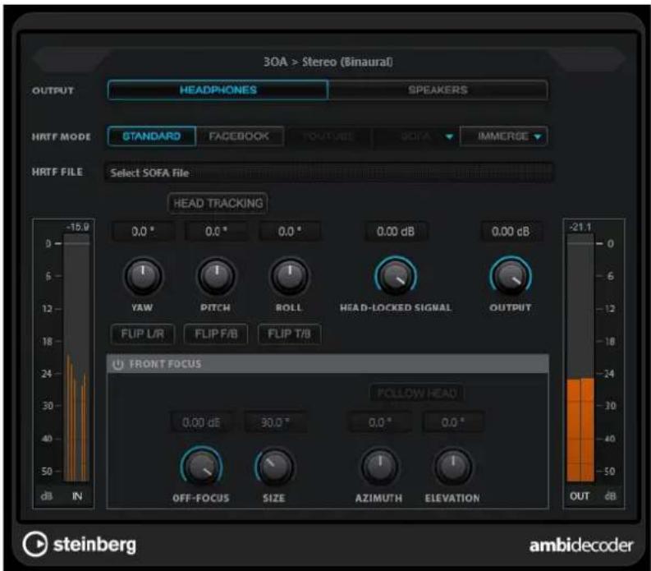Click the Steinberg logo icon
651x571 pixels.
[x=35, y=544]
